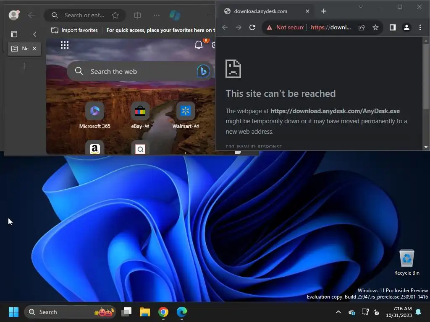Click the Search the web box

point(140,71)
